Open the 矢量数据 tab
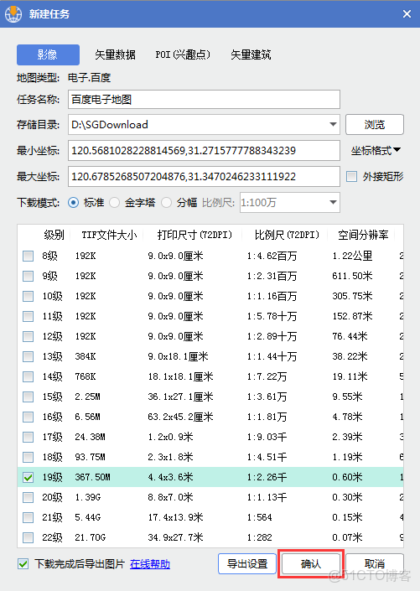The width and height of the screenshot is (420, 591). 115,54
